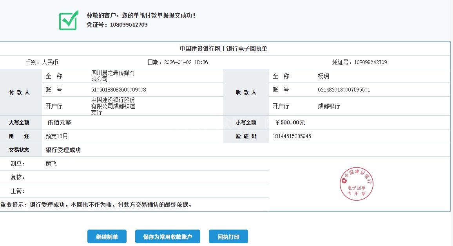The height and width of the screenshot is (246, 453).
Task: Print the receipt with 回执打印
Action: (228, 237)
